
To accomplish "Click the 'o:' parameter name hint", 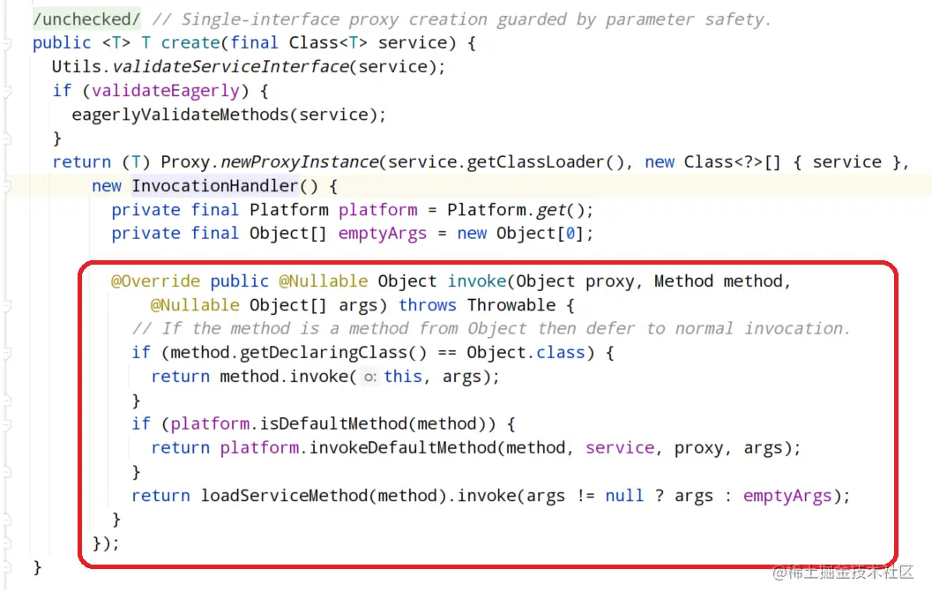I will [x=370, y=377].
